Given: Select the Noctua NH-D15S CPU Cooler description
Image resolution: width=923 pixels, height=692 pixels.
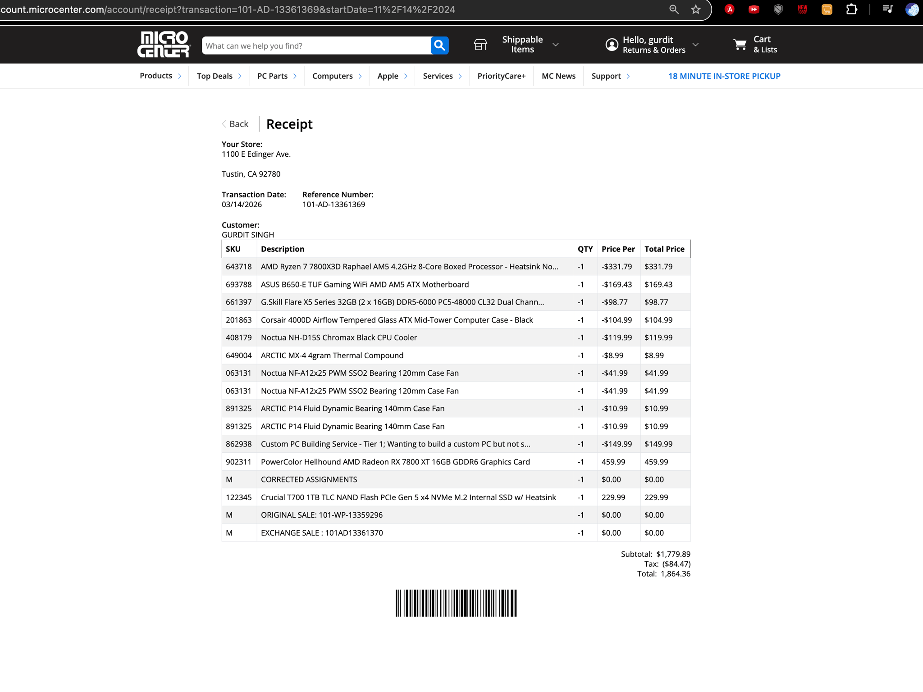Looking at the screenshot, I should (339, 337).
